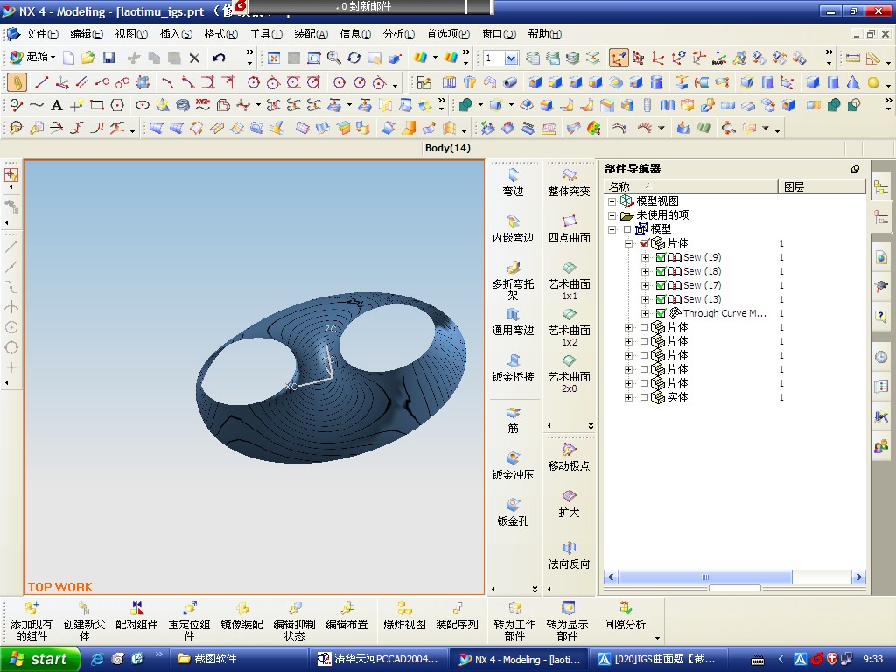This screenshot has width=896, height=672.
Task: Collapse the 模型 tree node
Action: click(x=612, y=229)
